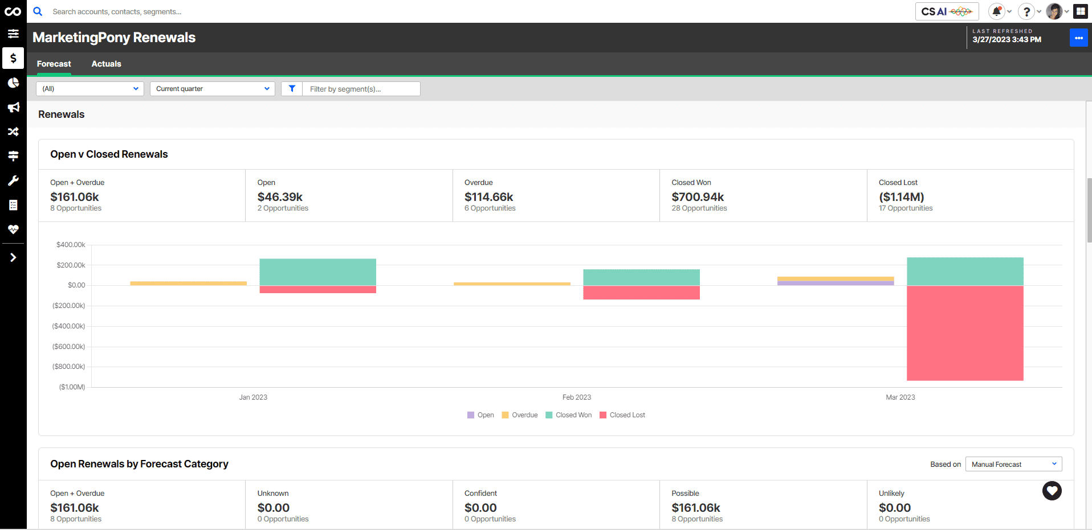Open the Manual Forecast dropdown

[x=1013, y=464]
